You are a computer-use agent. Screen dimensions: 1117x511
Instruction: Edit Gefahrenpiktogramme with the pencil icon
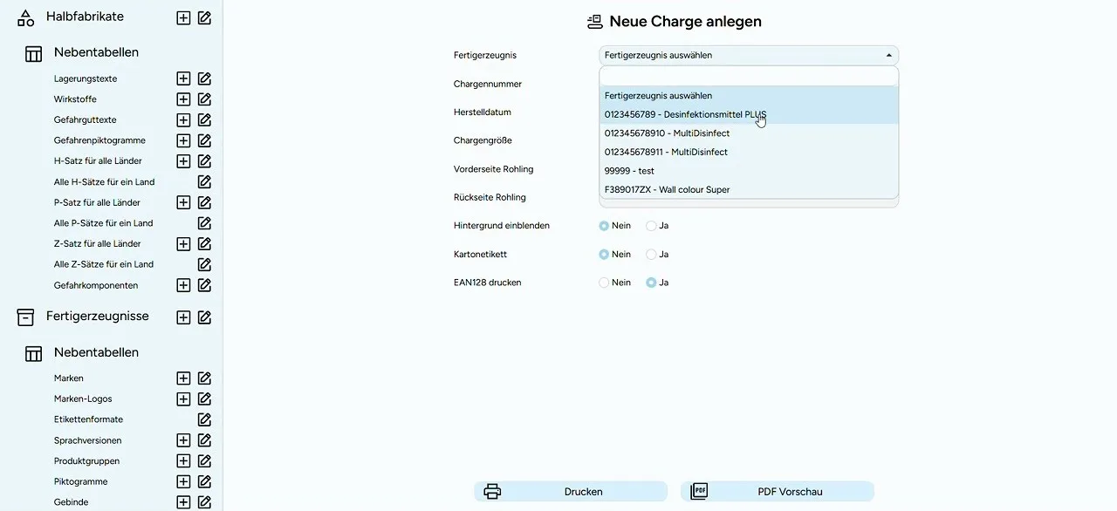[204, 140]
